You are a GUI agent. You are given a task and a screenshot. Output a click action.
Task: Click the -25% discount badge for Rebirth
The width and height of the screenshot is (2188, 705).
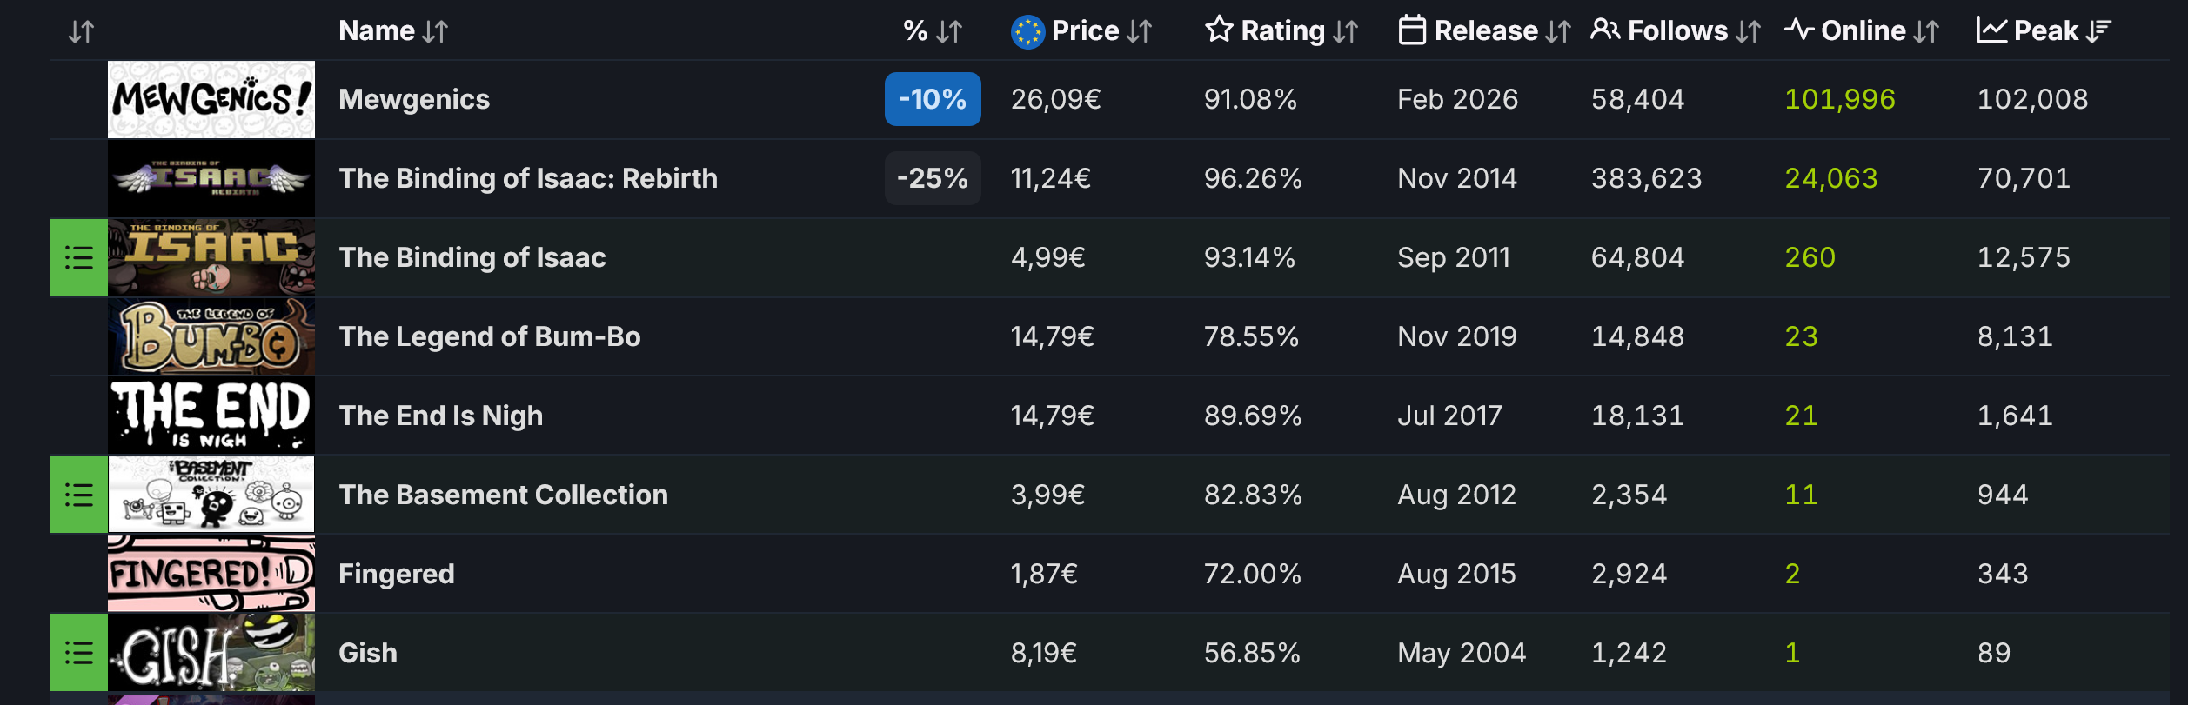(933, 179)
